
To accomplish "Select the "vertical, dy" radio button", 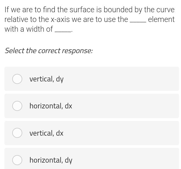I will [x=17, y=79].
